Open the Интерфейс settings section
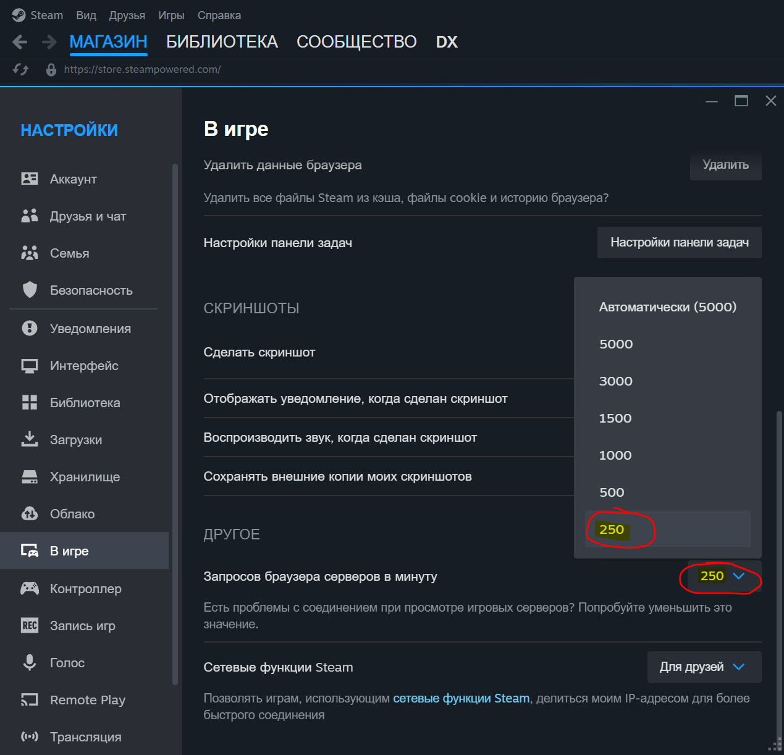 [x=85, y=366]
